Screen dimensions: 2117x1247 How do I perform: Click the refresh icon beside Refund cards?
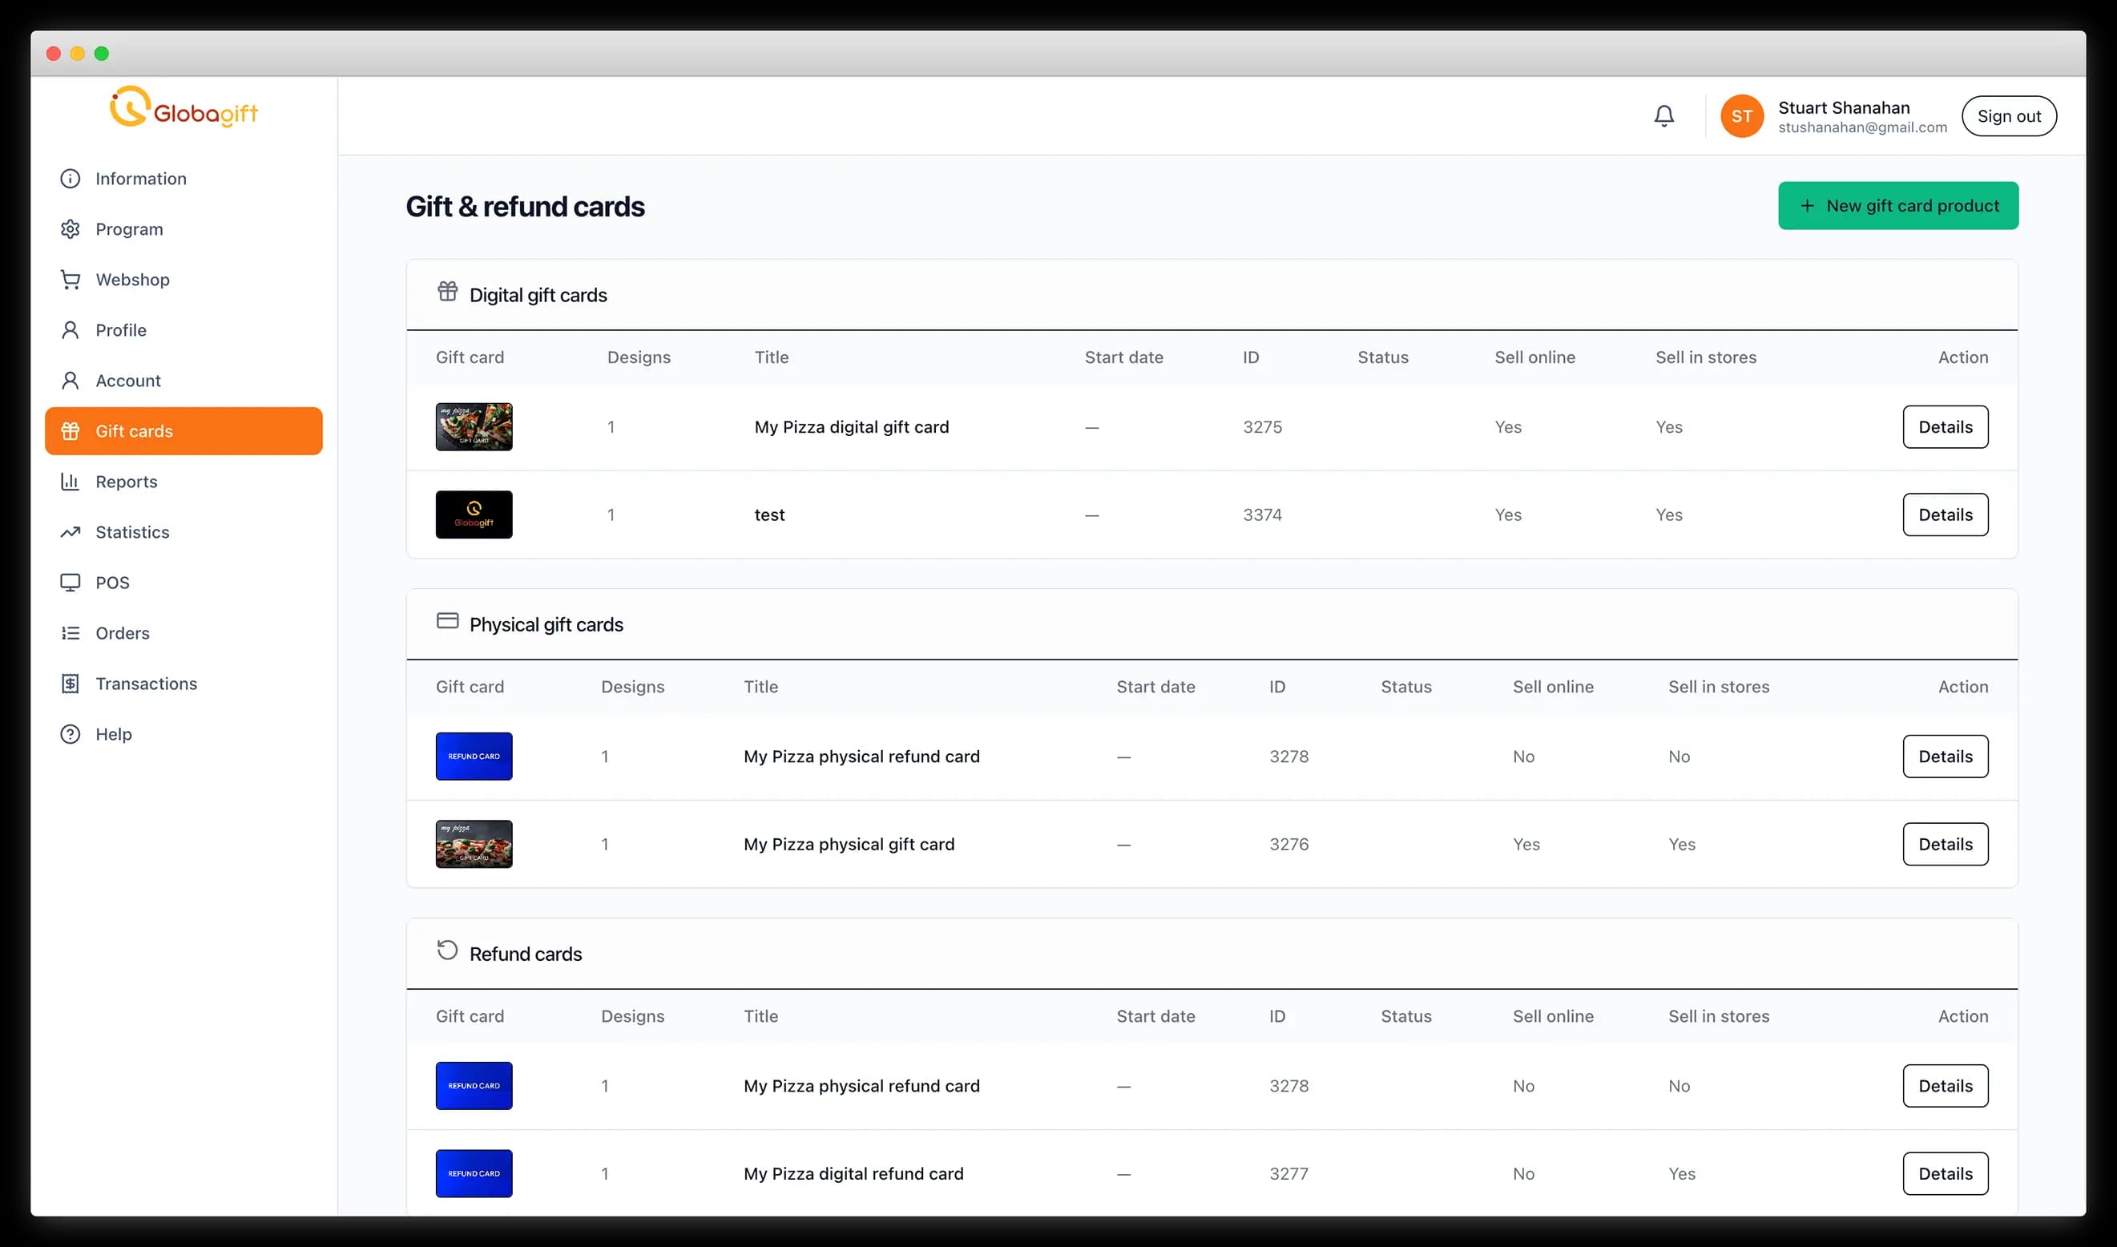click(448, 950)
